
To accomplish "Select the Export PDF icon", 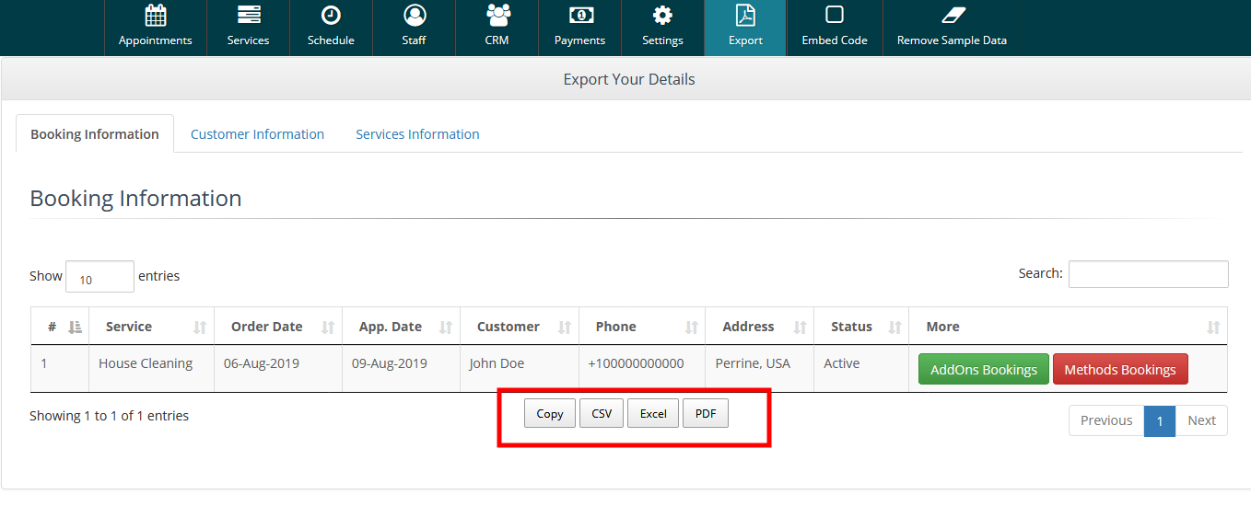I will [745, 16].
